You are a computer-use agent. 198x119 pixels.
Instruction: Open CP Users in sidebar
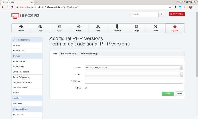coord(27,45)
